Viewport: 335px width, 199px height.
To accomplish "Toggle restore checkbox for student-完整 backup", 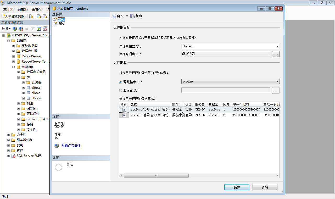I will 124,110.
